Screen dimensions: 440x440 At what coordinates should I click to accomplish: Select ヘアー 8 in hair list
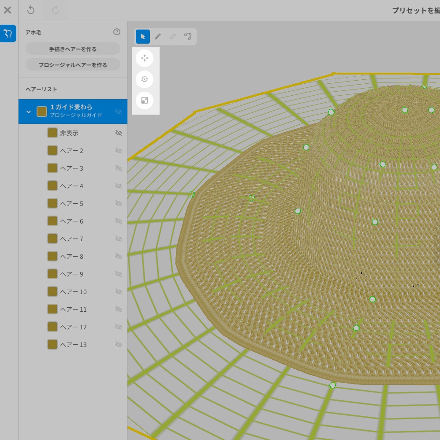pos(73,257)
